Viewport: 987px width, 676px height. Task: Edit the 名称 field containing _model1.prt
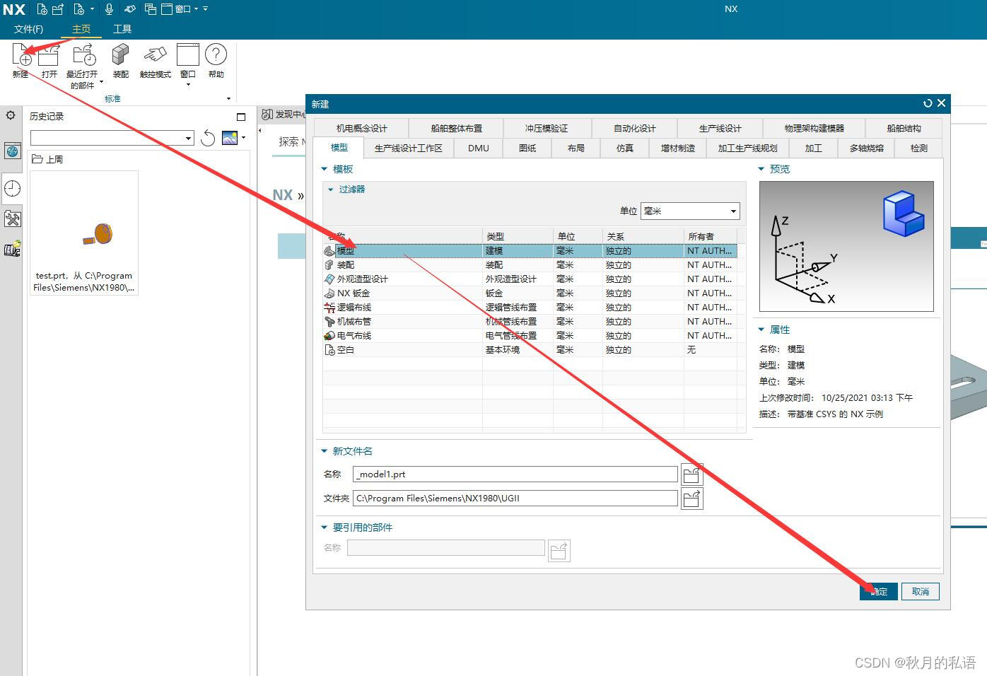(515, 474)
